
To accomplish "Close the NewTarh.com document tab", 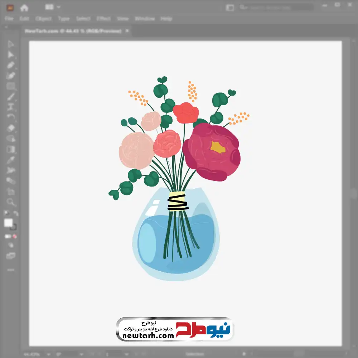I will [126, 31].
